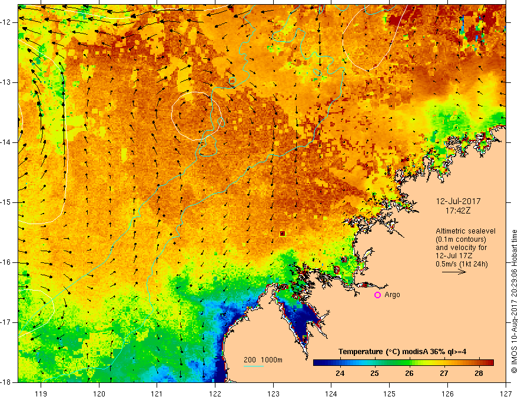The width and height of the screenshot is (518, 400).
Task: Click longitude label 119 on x-axis
Action: [41, 394]
